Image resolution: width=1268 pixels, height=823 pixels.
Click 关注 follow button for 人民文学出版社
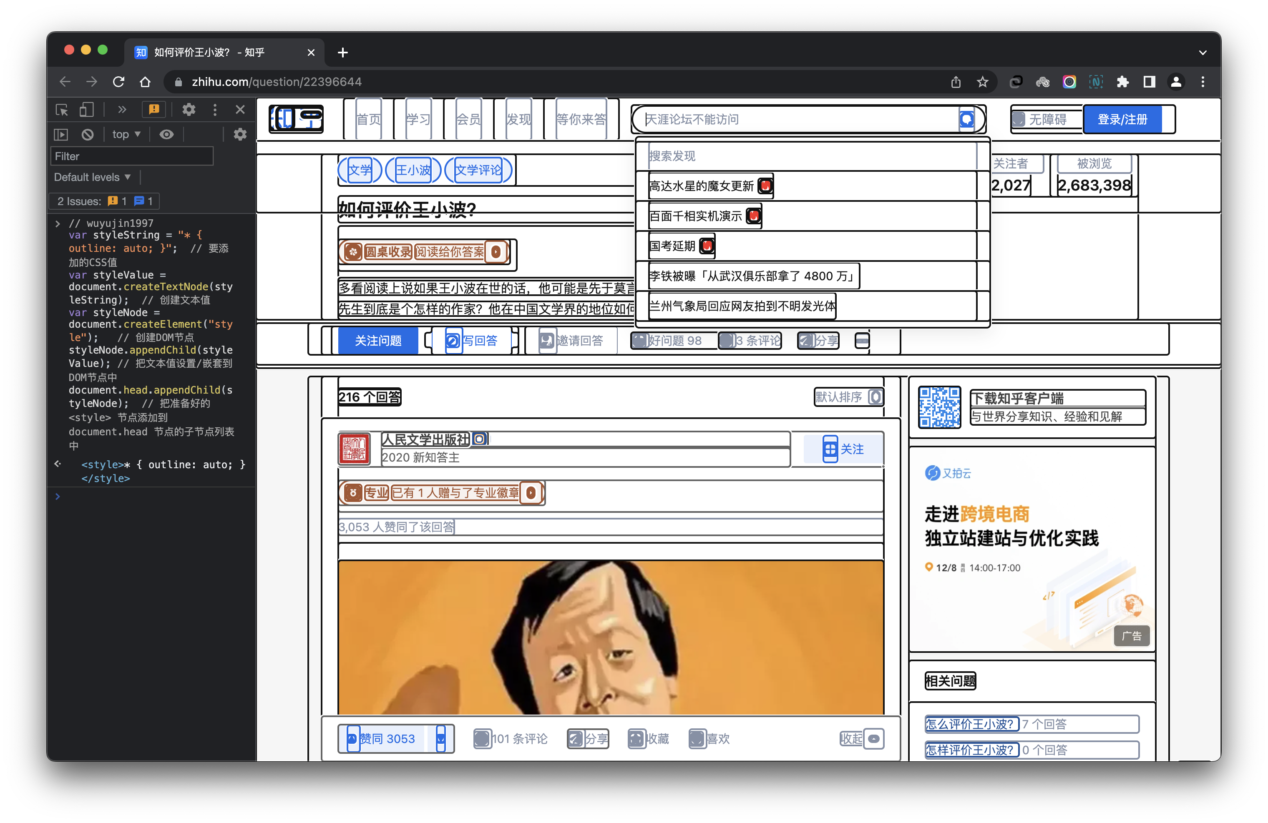coord(843,448)
